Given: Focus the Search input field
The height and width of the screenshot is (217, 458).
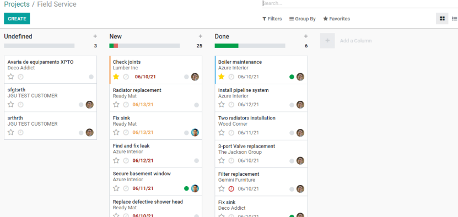Looking at the screenshot, I should tap(360, 3).
